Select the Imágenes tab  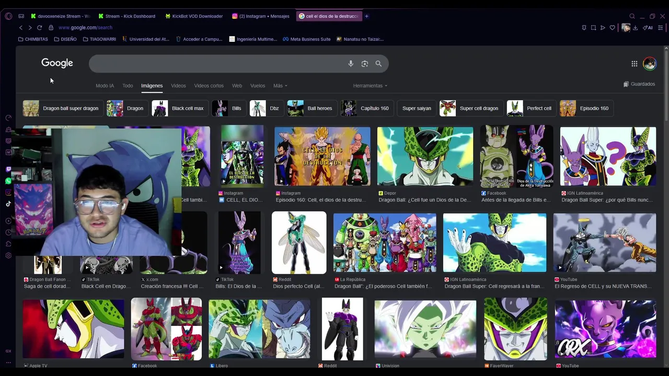[x=152, y=86]
